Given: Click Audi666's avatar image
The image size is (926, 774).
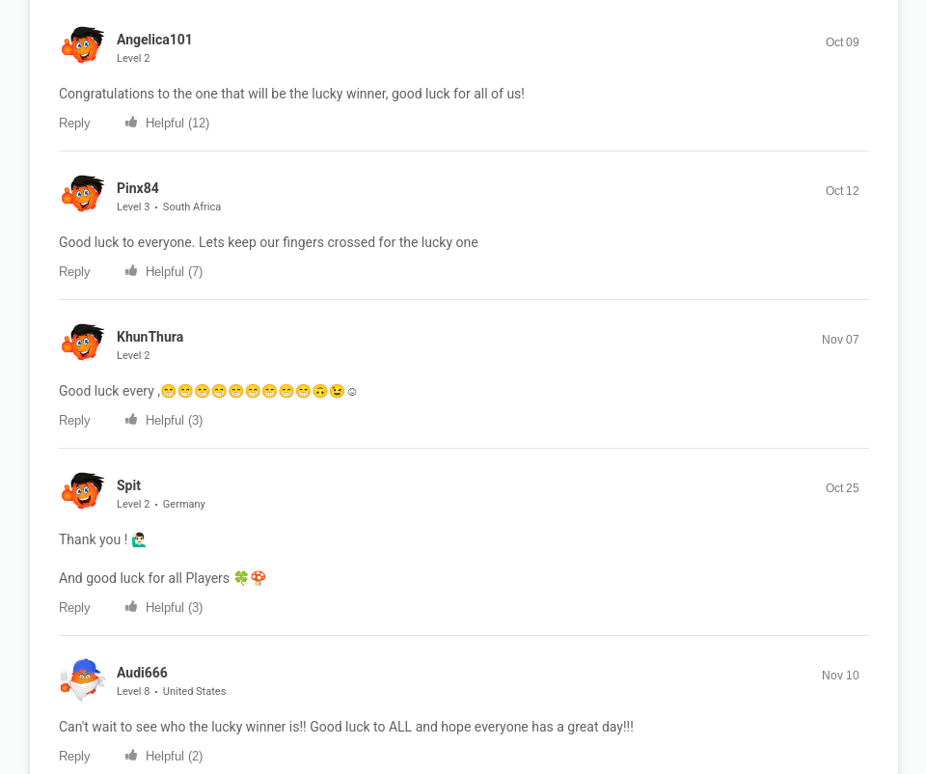Looking at the screenshot, I should point(83,679).
